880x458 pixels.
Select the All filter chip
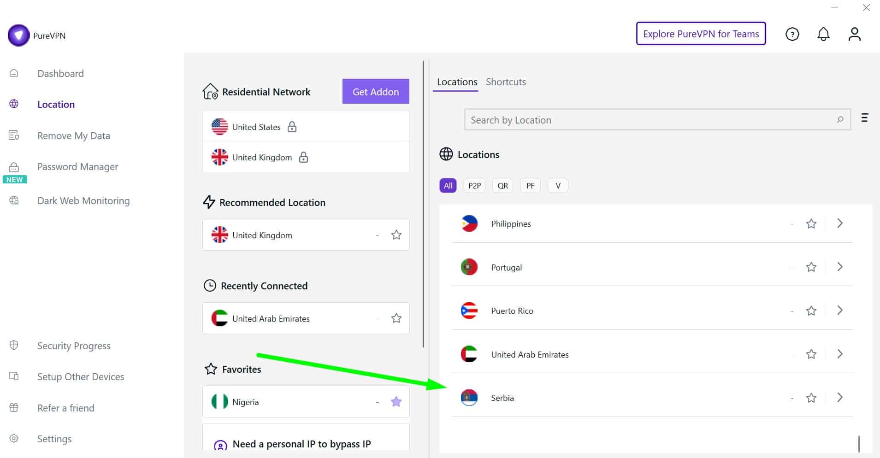[448, 186]
